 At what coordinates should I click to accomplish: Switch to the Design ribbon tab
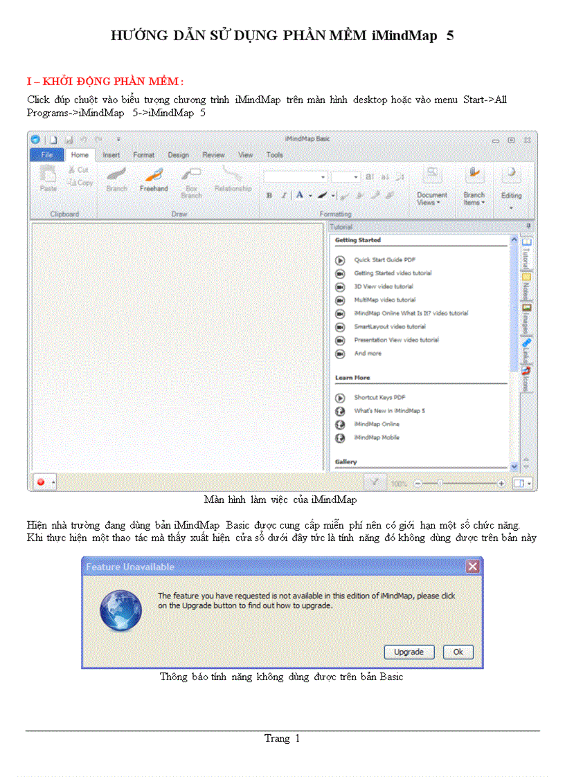tap(178, 154)
